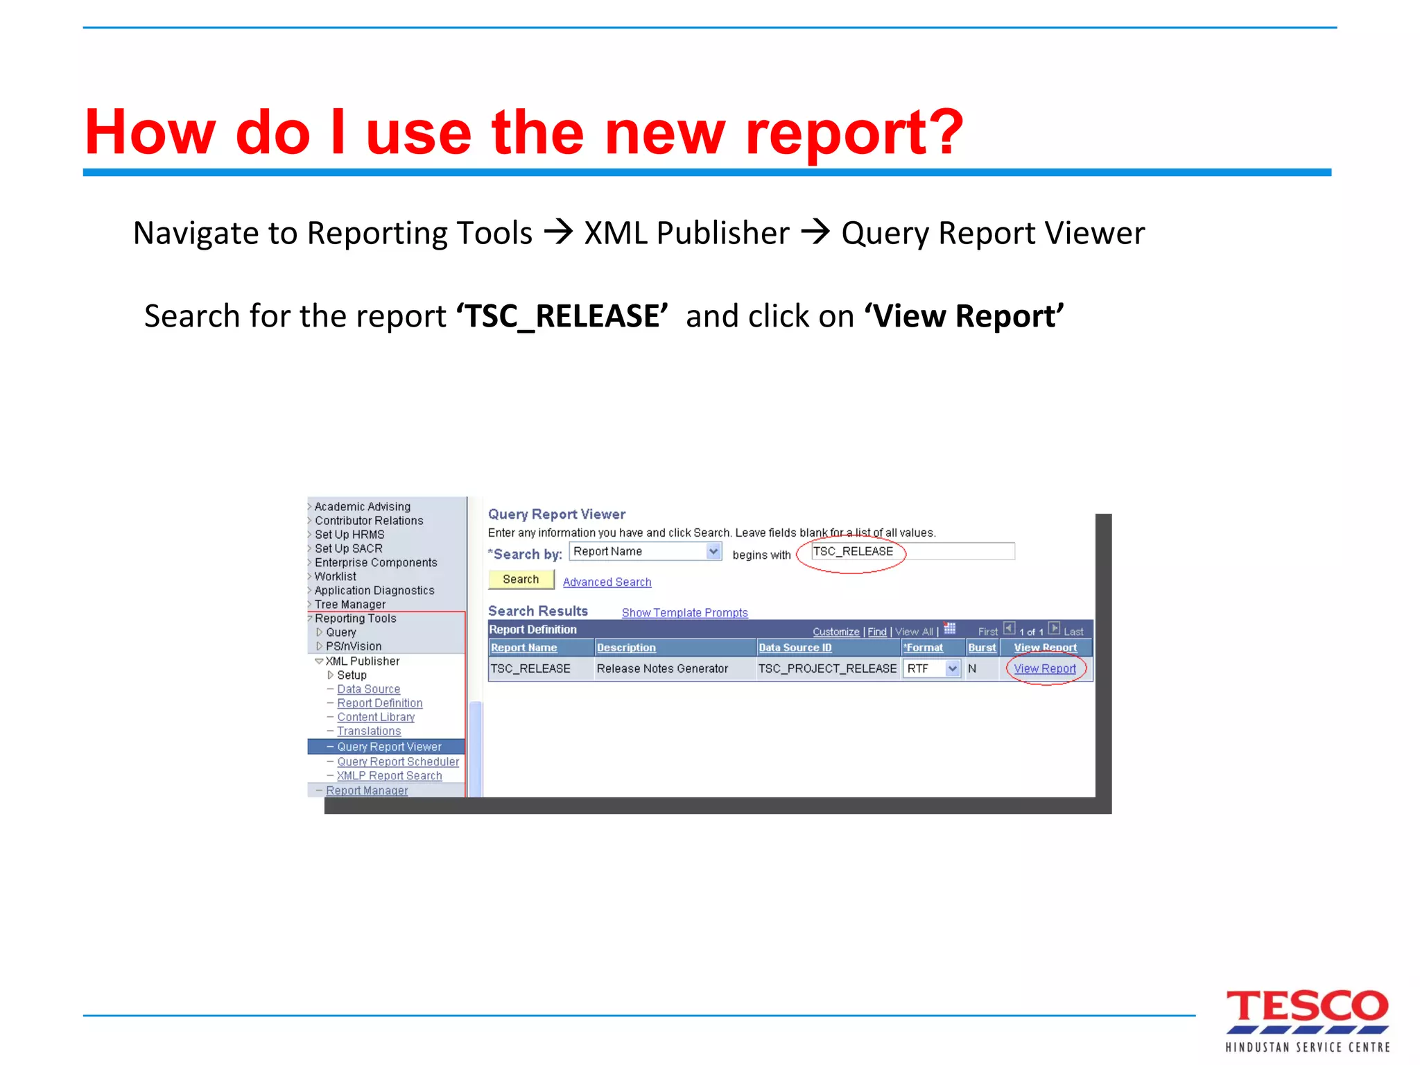Open the Translations link
Viewport: 1420px width, 1065px height.
(369, 731)
